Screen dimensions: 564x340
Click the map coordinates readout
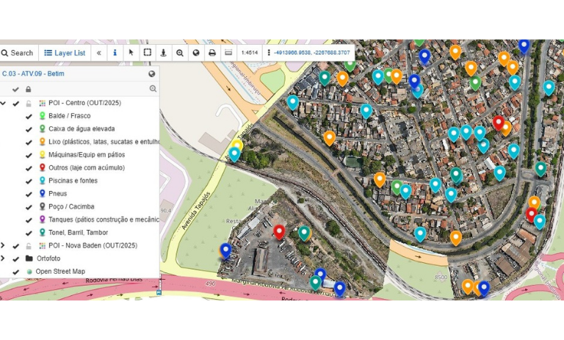(x=314, y=53)
